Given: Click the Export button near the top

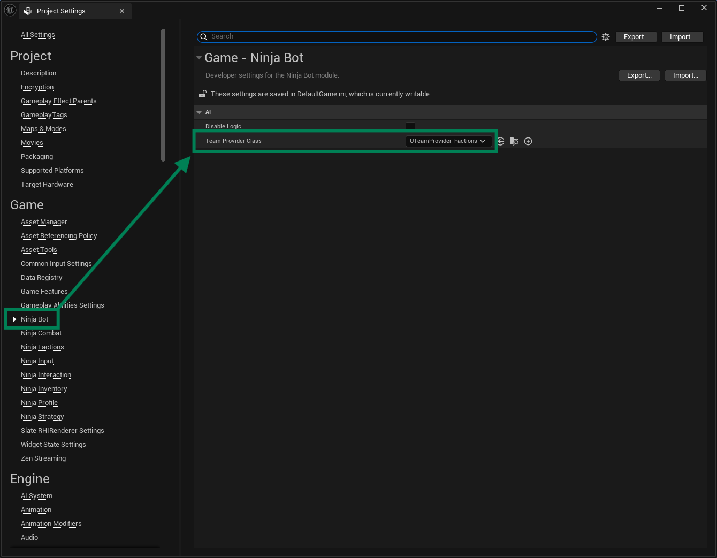Looking at the screenshot, I should 636,36.
